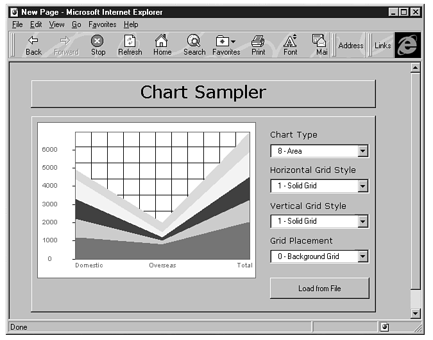
Task: Open Vertical Grid Style dropdown arrow
Action: [362, 221]
